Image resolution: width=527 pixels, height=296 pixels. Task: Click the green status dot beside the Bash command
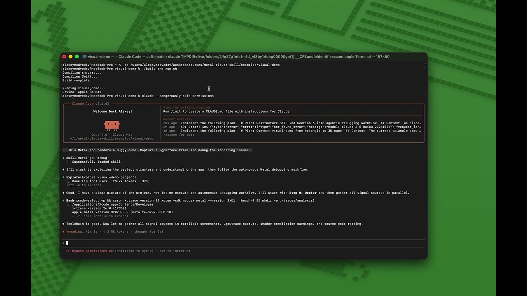pos(63,201)
